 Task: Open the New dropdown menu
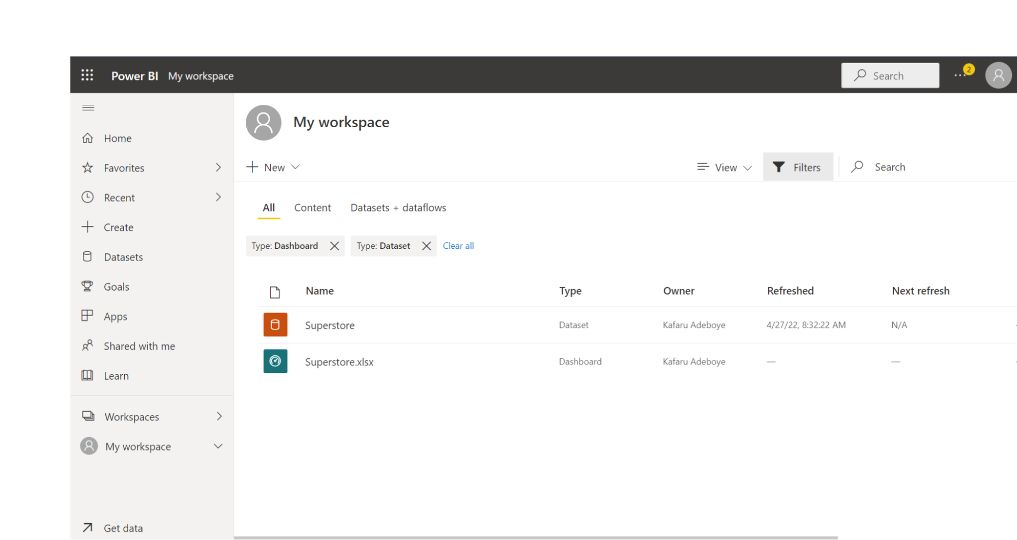tap(273, 167)
